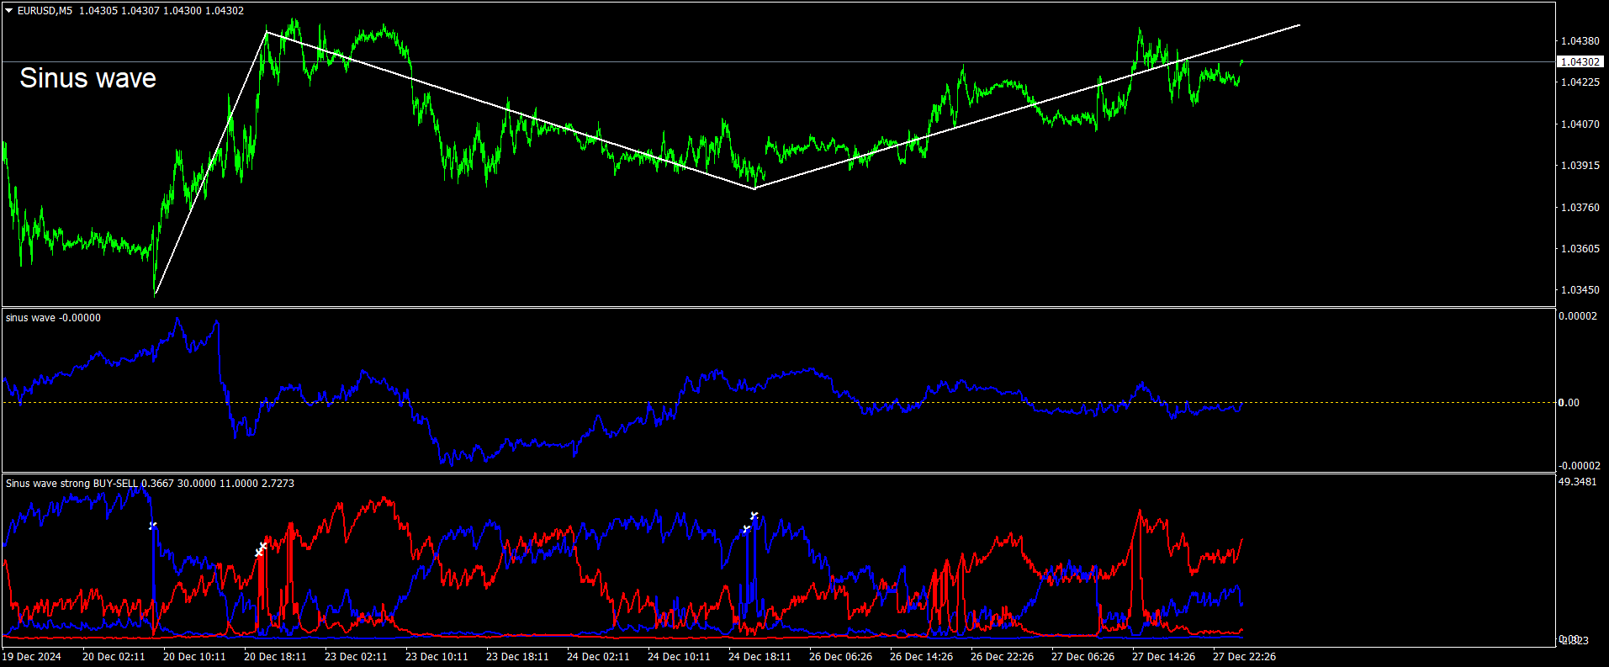Select the "Sinus wave strong BUY-SELL" indicator label
The height and width of the screenshot is (667, 1609).
click(72, 484)
